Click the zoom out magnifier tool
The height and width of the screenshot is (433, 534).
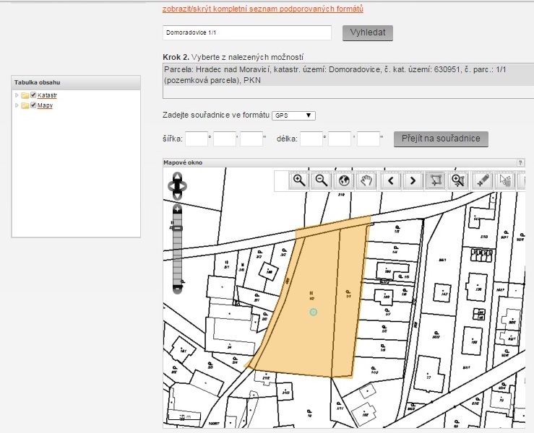coord(322,181)
